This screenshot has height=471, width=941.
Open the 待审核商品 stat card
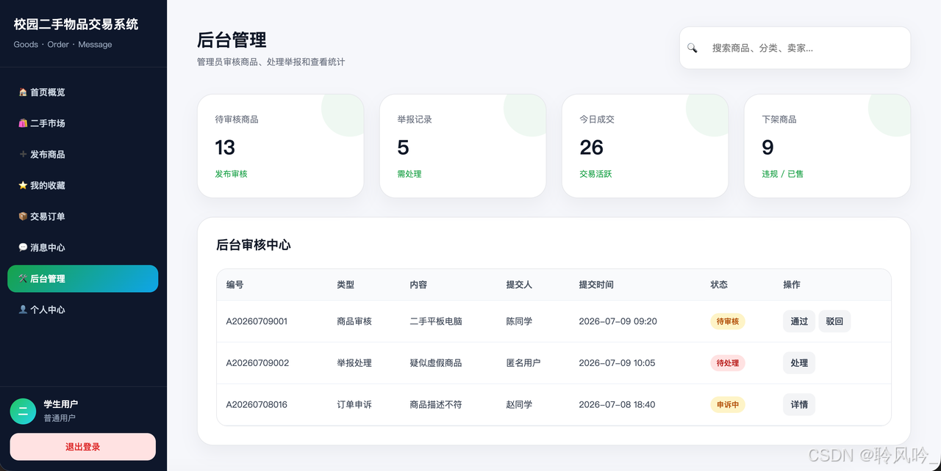pos(280,146)
